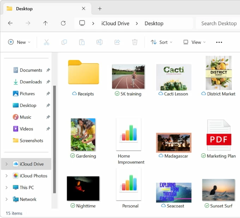
Task: Open the New item dropdown
Action: click(x=19, y=42)
